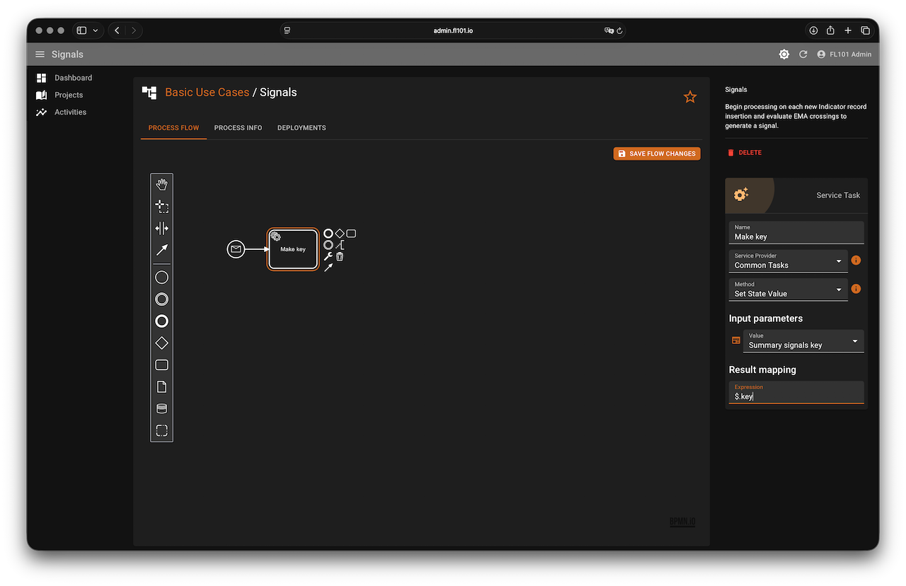Viewport: 906px width, 586px height.
Task: Open the Deployments tab
Action: click(x=302, y=128)
